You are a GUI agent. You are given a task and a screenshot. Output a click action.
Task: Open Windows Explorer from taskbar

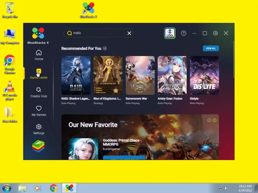click(x=22, y=188)
